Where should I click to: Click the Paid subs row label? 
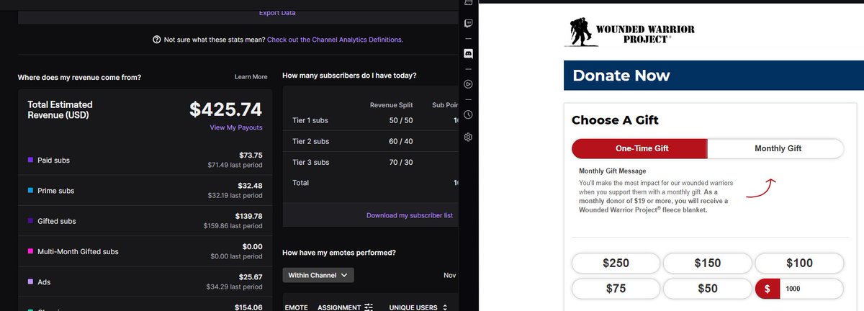(x=53, y=160)
